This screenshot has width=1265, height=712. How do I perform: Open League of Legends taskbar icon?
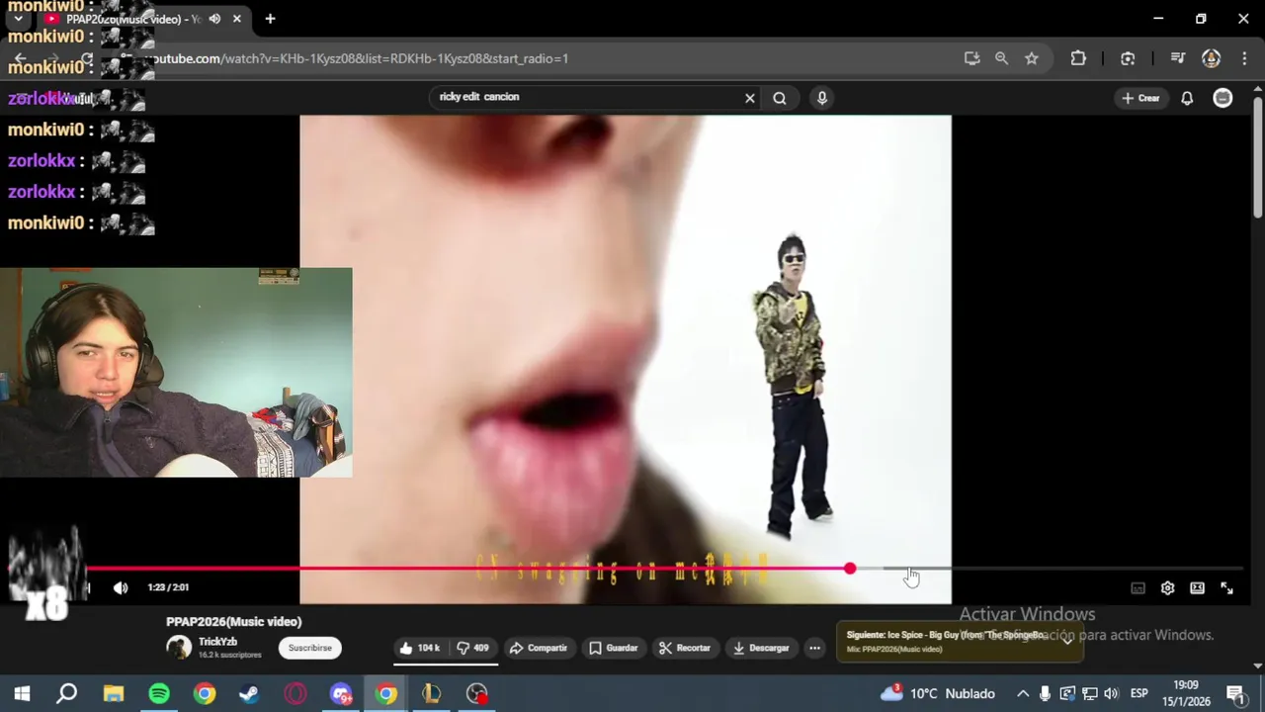click(432, 693)
